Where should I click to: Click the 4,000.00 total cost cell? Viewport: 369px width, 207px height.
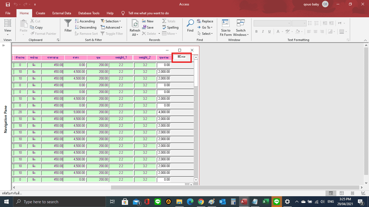pyautogui.click(x=164, y=112)
